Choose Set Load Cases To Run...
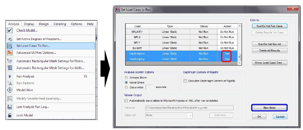 [x=51, y=46]
